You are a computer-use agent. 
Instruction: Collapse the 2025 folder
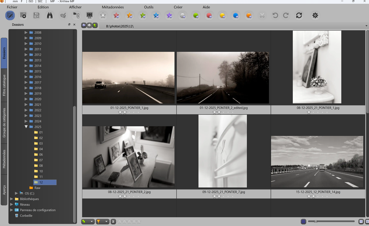(x=26, y=127)
